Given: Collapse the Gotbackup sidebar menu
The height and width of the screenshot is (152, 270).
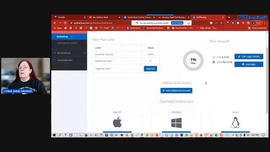Looking at the screenshot, I should coord(69,37).
